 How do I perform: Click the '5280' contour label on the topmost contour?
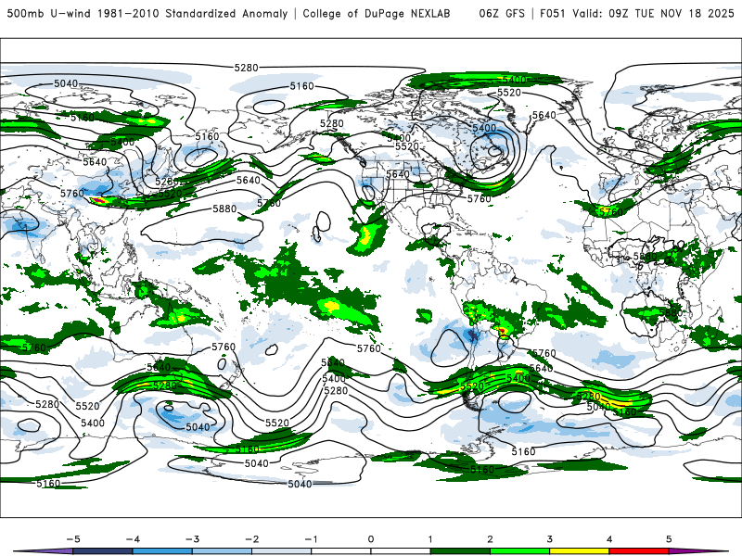click(247, 68)
